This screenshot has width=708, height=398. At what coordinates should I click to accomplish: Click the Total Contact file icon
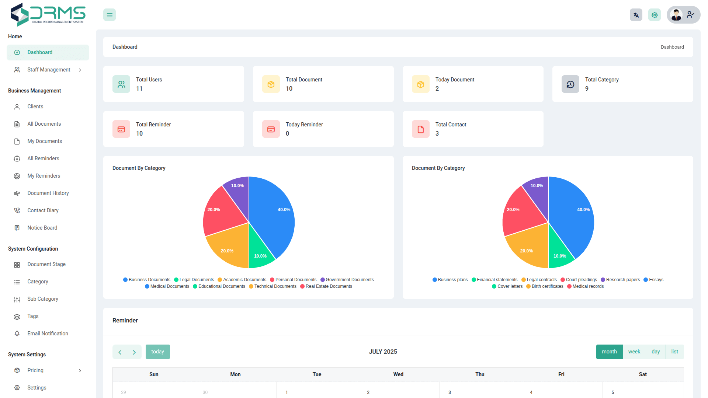click(420, 129)
